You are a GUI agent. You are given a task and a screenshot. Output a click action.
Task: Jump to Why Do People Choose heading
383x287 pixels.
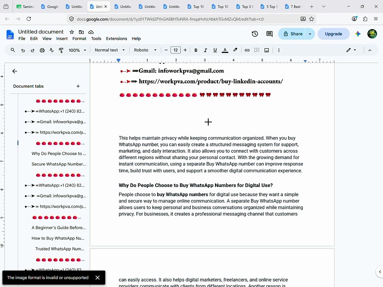pyautogui.click(x=59, y=153)
